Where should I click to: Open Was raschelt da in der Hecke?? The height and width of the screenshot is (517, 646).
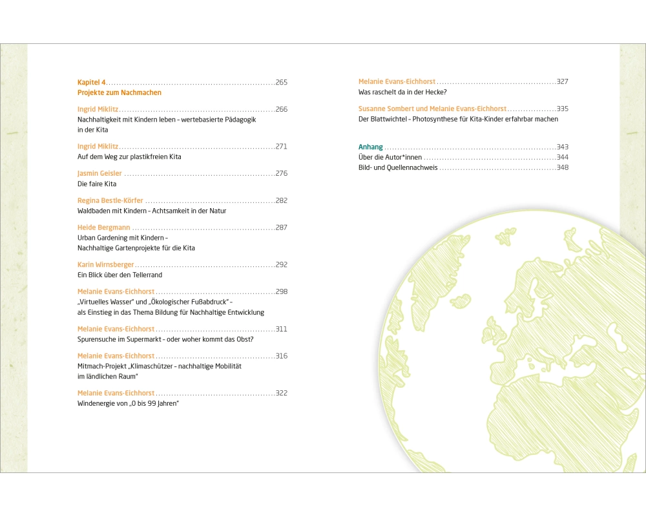(x=398, y=92)
